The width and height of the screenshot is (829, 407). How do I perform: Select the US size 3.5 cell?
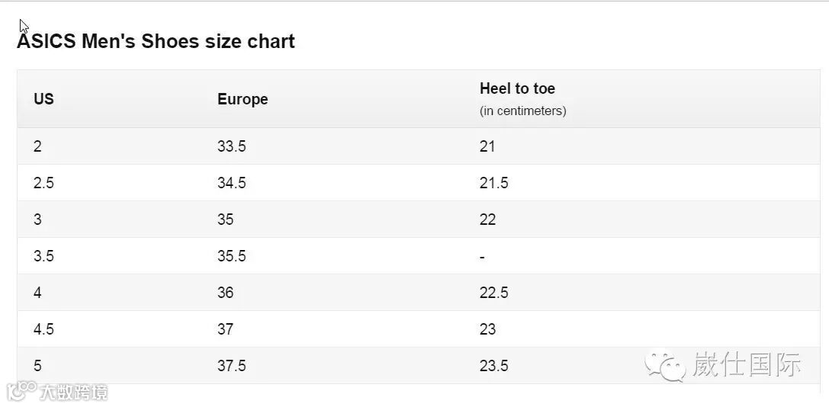coord(43,256)
